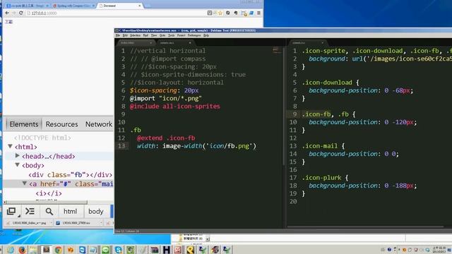
Task: Select html in the DevTools breadcrumb
Action: 70,212
